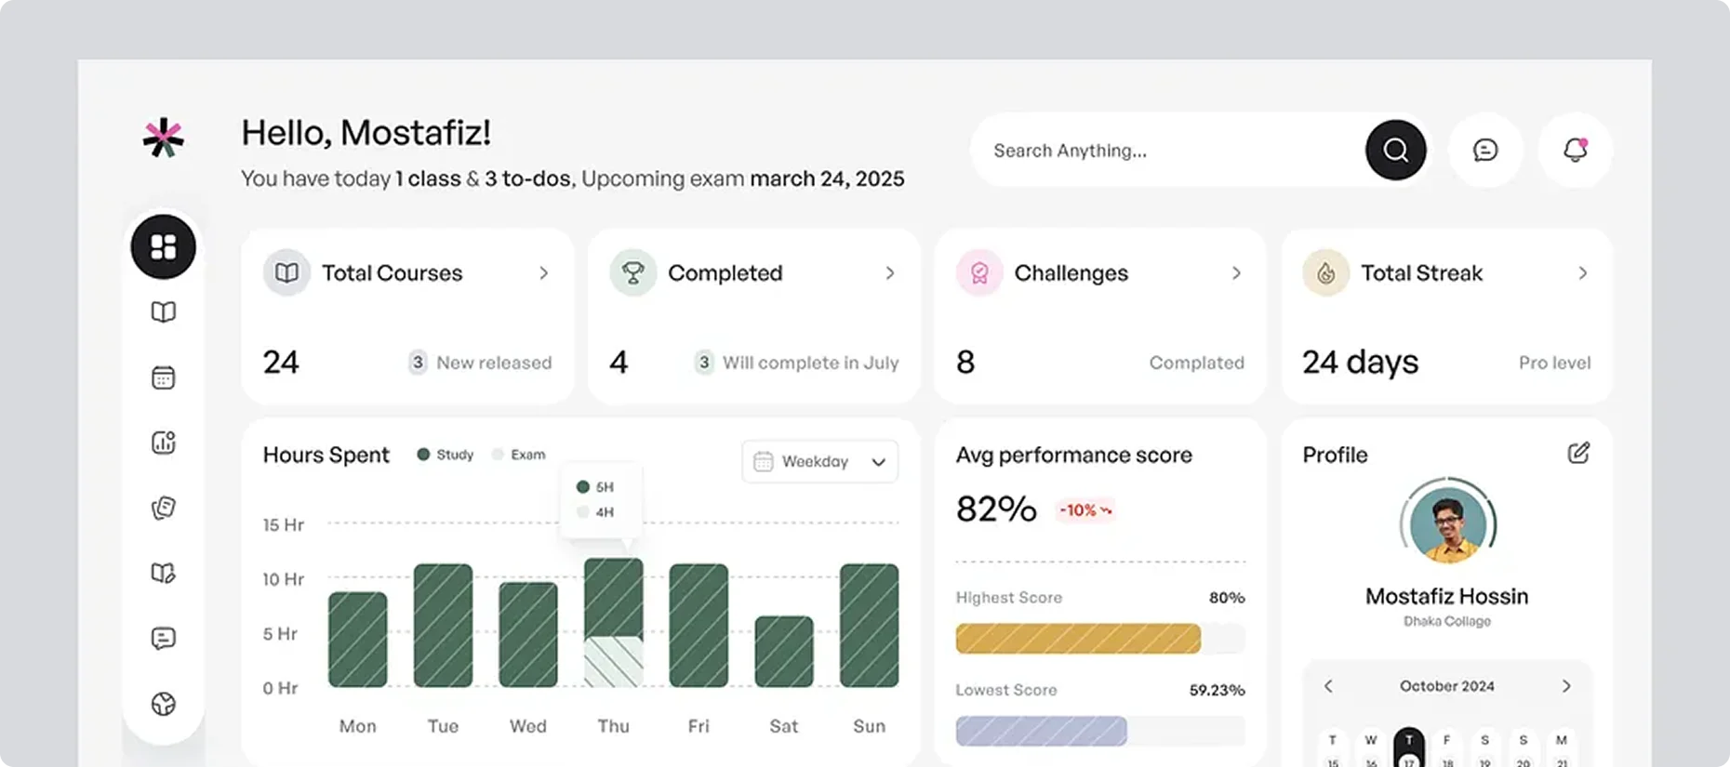Open the Completed card
This screenshot has height=767, width=1730.
click(753, 316)
